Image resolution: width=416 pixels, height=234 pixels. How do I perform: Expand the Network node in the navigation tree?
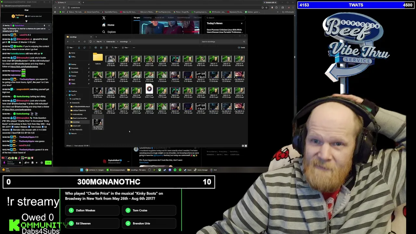pyautogui.click(x=67, y=134)
